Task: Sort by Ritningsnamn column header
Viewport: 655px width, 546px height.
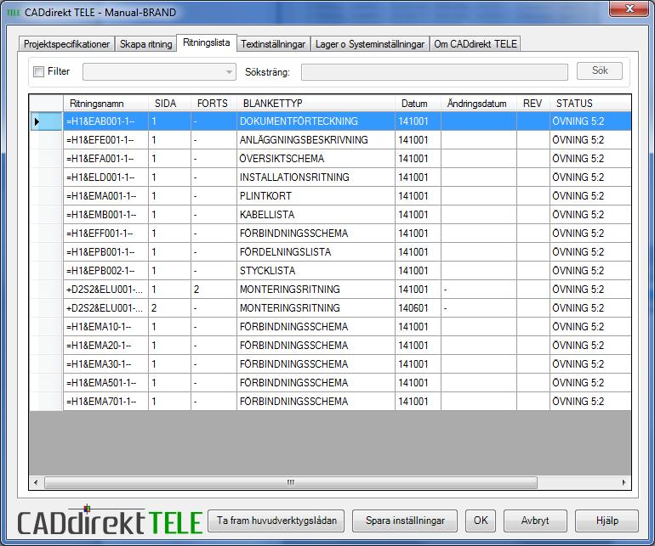Action: [x=105, y=104]
